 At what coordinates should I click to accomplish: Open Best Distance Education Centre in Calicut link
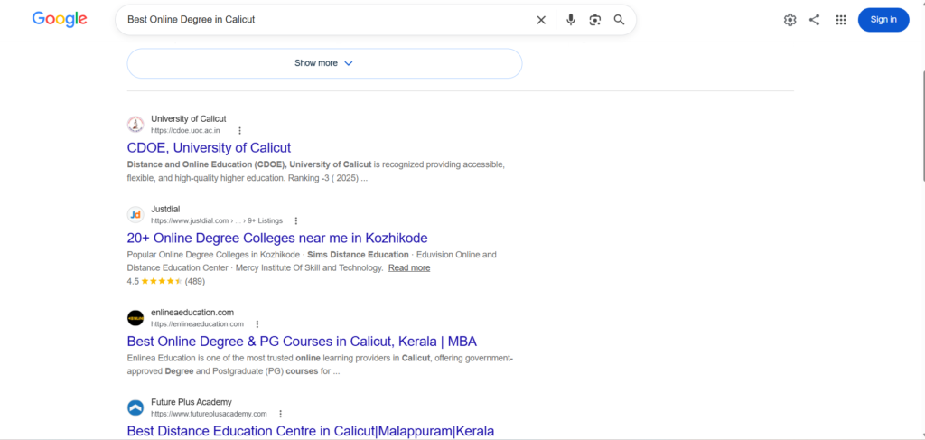coord(311,431)
